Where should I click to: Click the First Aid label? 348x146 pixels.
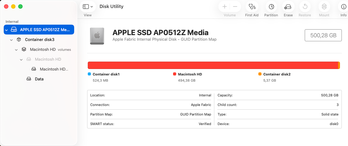pos(252,15)
